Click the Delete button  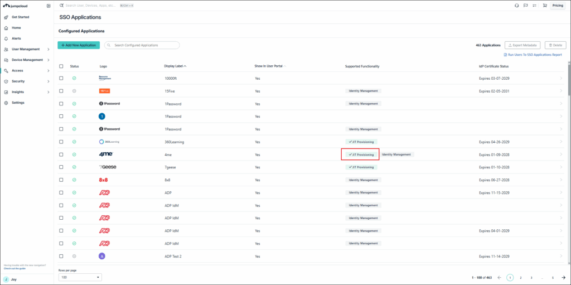555,45
